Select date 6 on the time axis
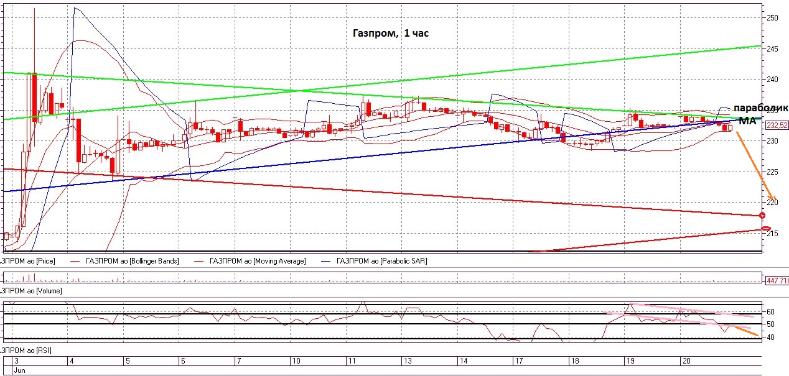This screenshot has height=376, width=789. [x=183, y=360]
